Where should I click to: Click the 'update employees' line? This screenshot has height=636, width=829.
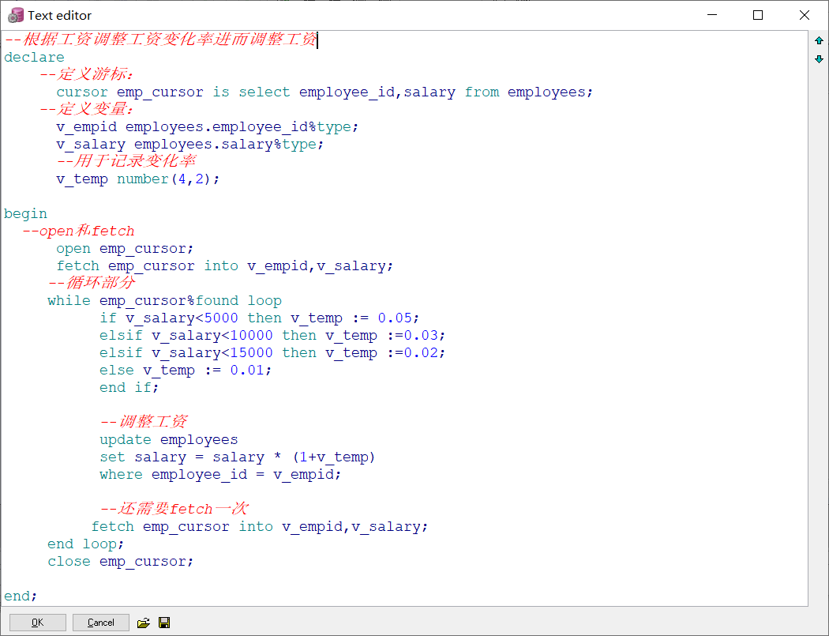[169, 440]
